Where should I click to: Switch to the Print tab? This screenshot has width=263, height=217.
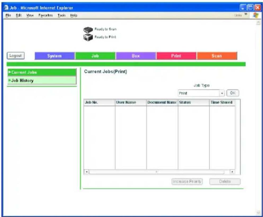[x=176, y=56]
